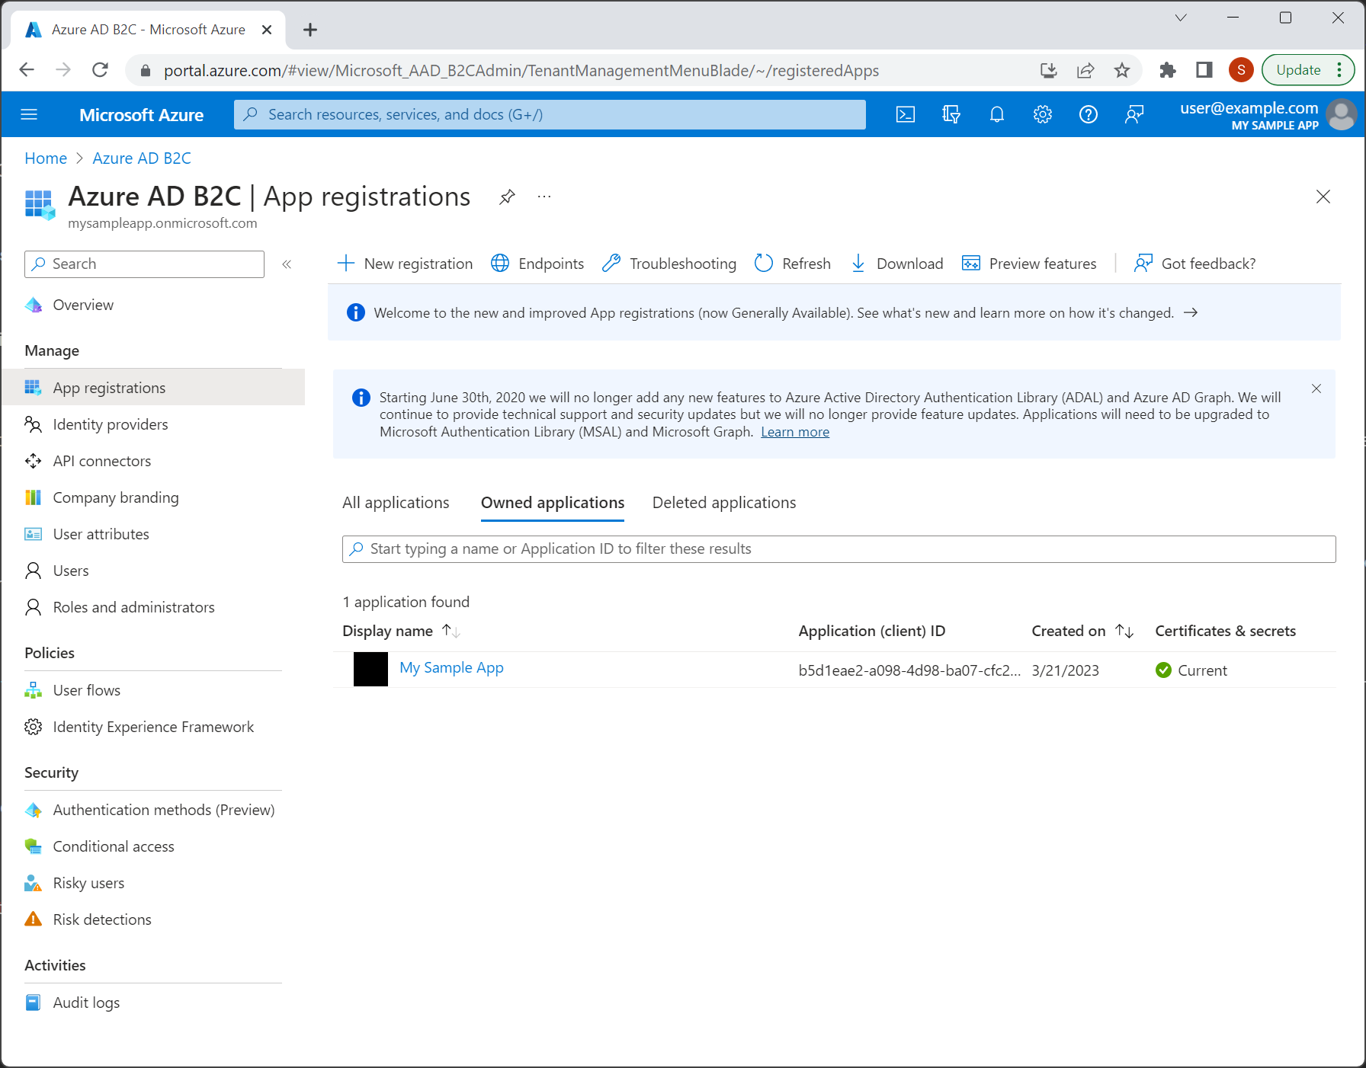The height and width of the screenshot is (1068, 1366).
Task: Open User flows
Action: pos(86,690)
